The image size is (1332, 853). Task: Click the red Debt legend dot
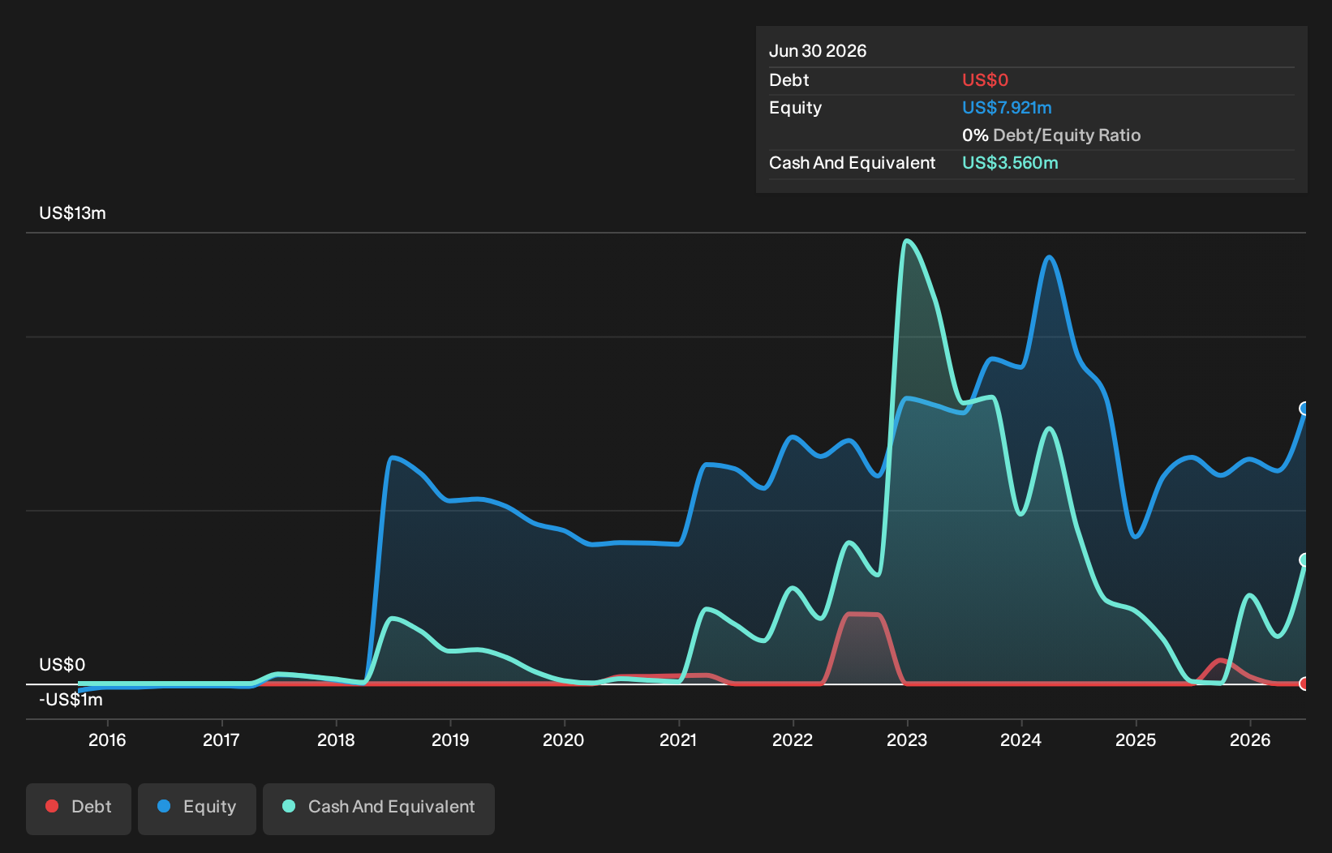[52, 806]
